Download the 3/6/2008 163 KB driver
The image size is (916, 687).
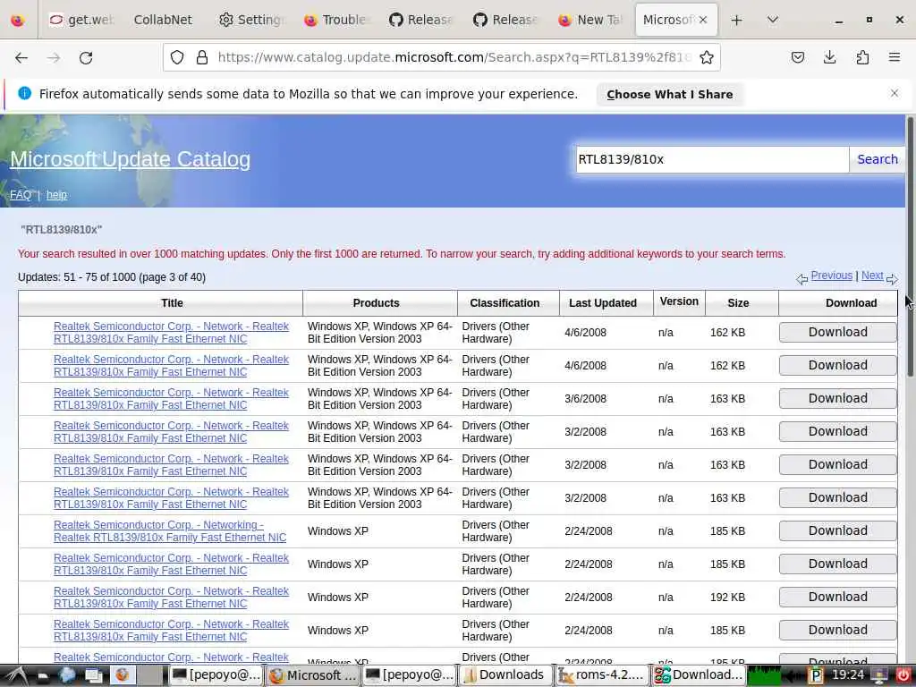[837, 398]
